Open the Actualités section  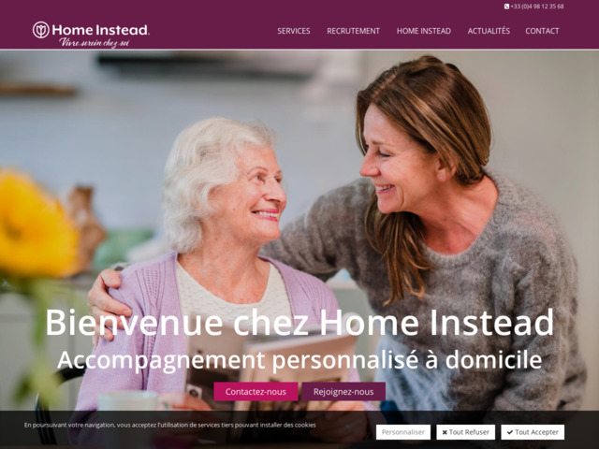[x=489, y=31]
